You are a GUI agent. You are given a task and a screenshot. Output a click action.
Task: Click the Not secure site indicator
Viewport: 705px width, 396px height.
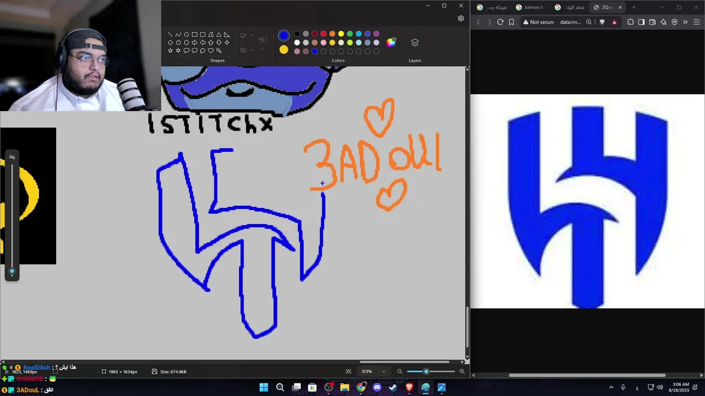pyautogui.click(x=538, y=22)
